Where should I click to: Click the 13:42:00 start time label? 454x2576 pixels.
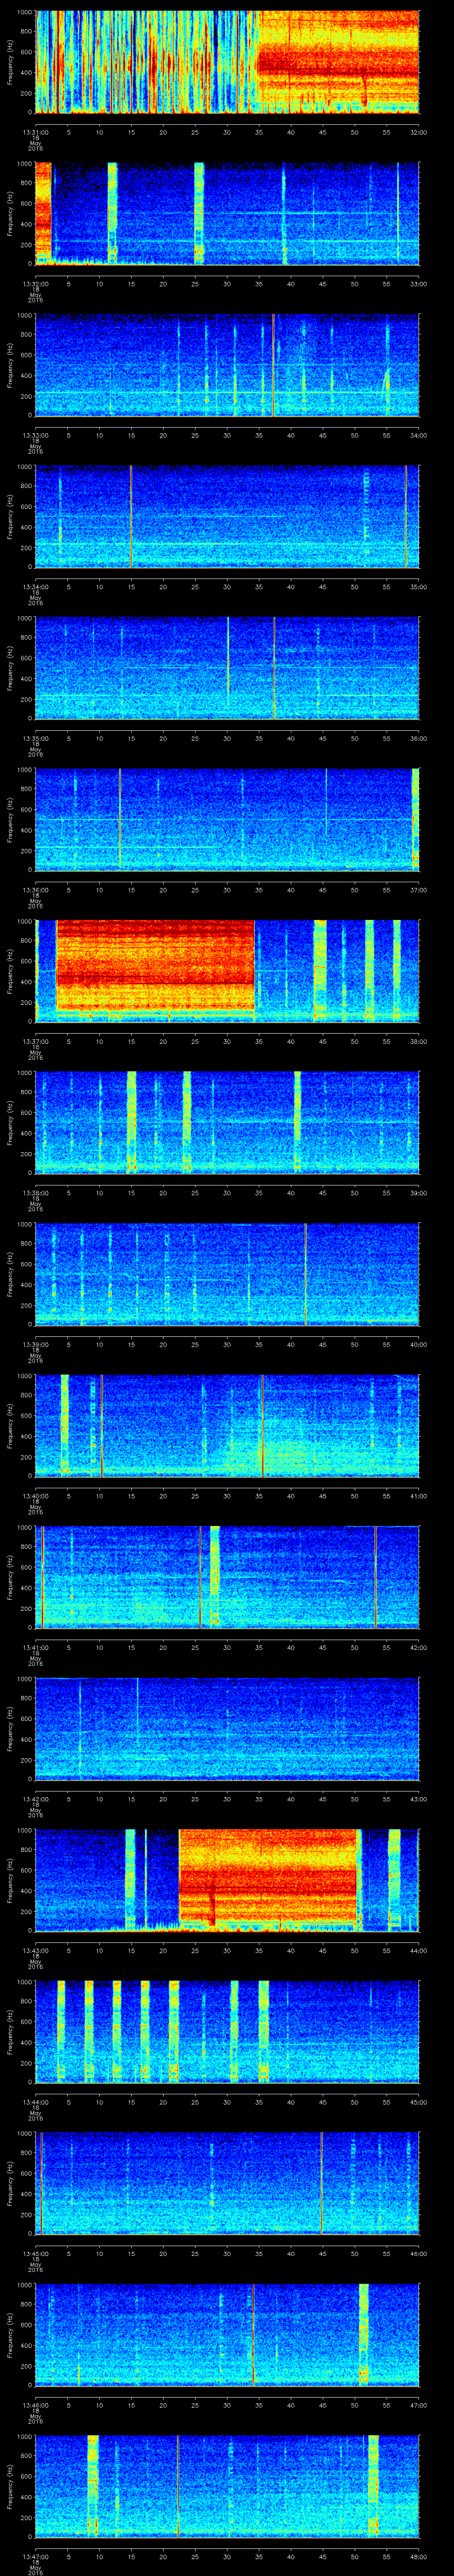coord(36,1800)
